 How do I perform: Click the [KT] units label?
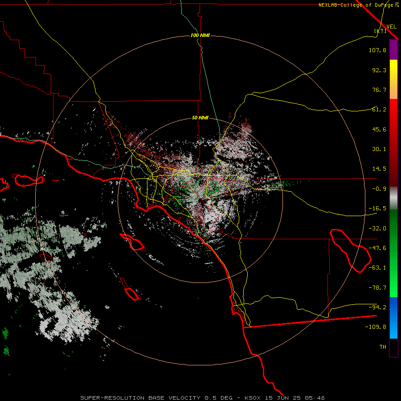(381, 31)
